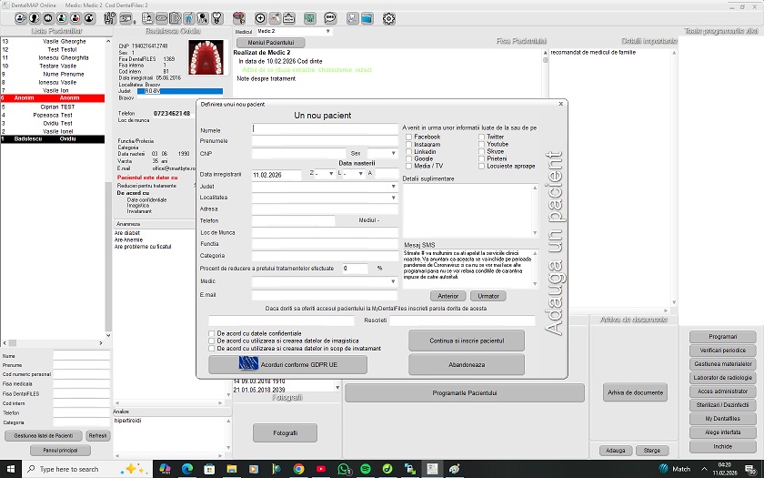Open WhatsApp from the Windows taskbar
This screenshot has width=764, height=478.
pos(345,469)
